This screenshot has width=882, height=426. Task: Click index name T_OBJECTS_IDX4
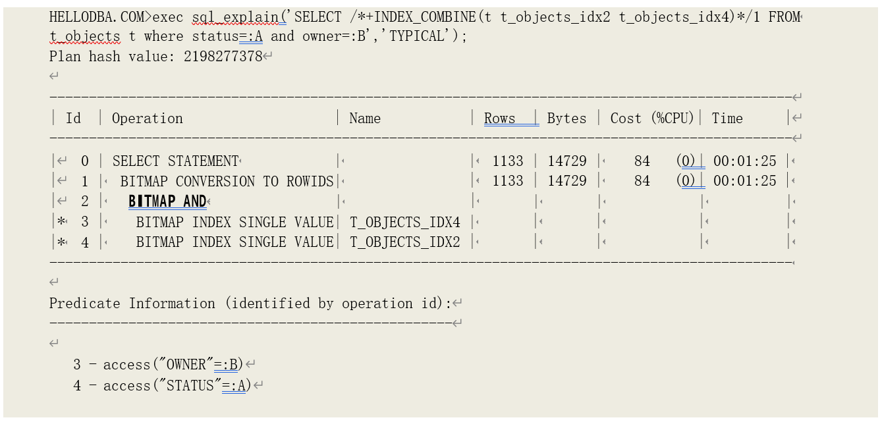pos(405,222)
